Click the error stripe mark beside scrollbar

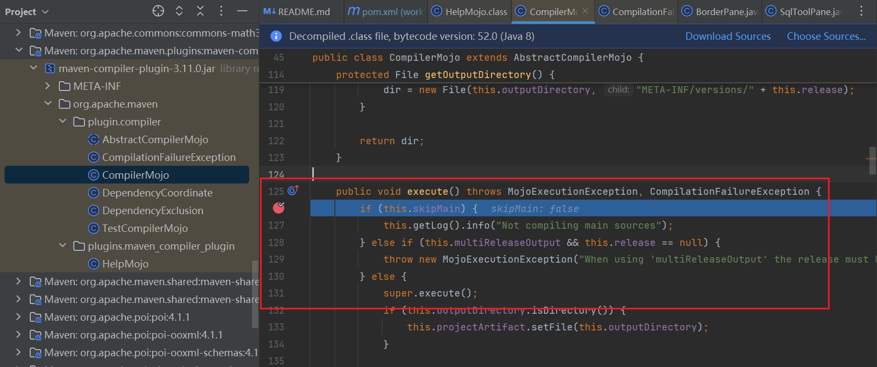point(871,159)
